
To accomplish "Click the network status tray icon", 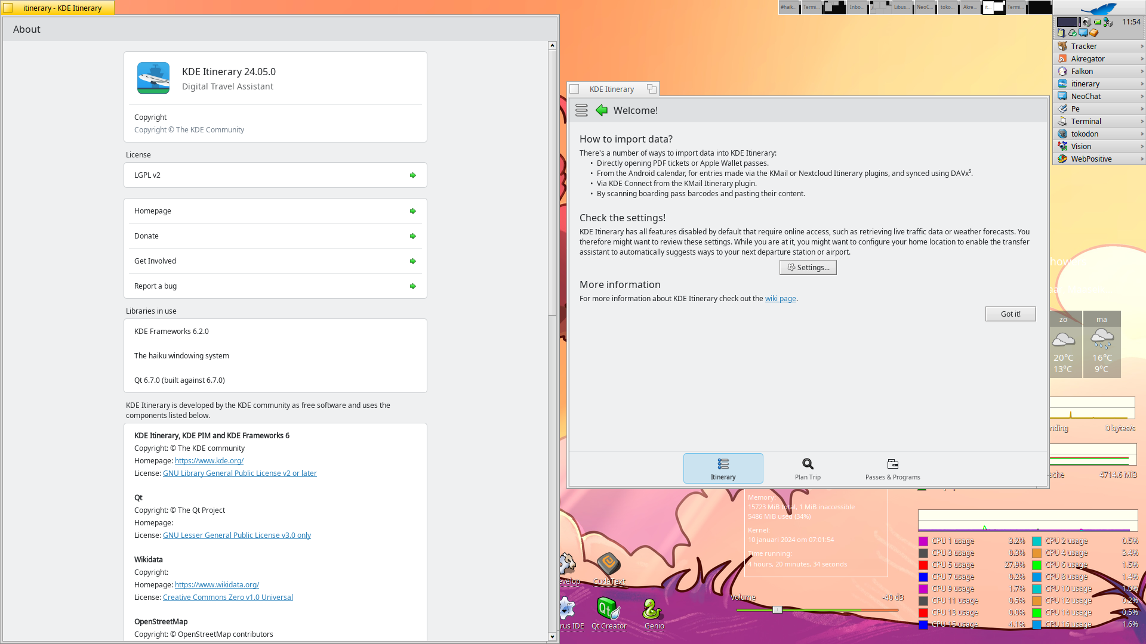I will click(1108, 22).
